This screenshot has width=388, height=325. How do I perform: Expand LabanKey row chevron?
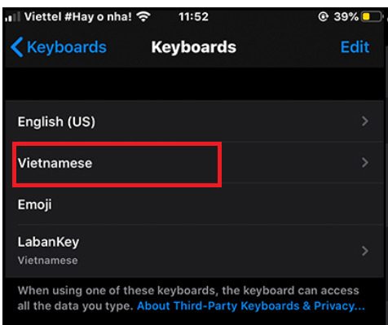tap(365, 251)
